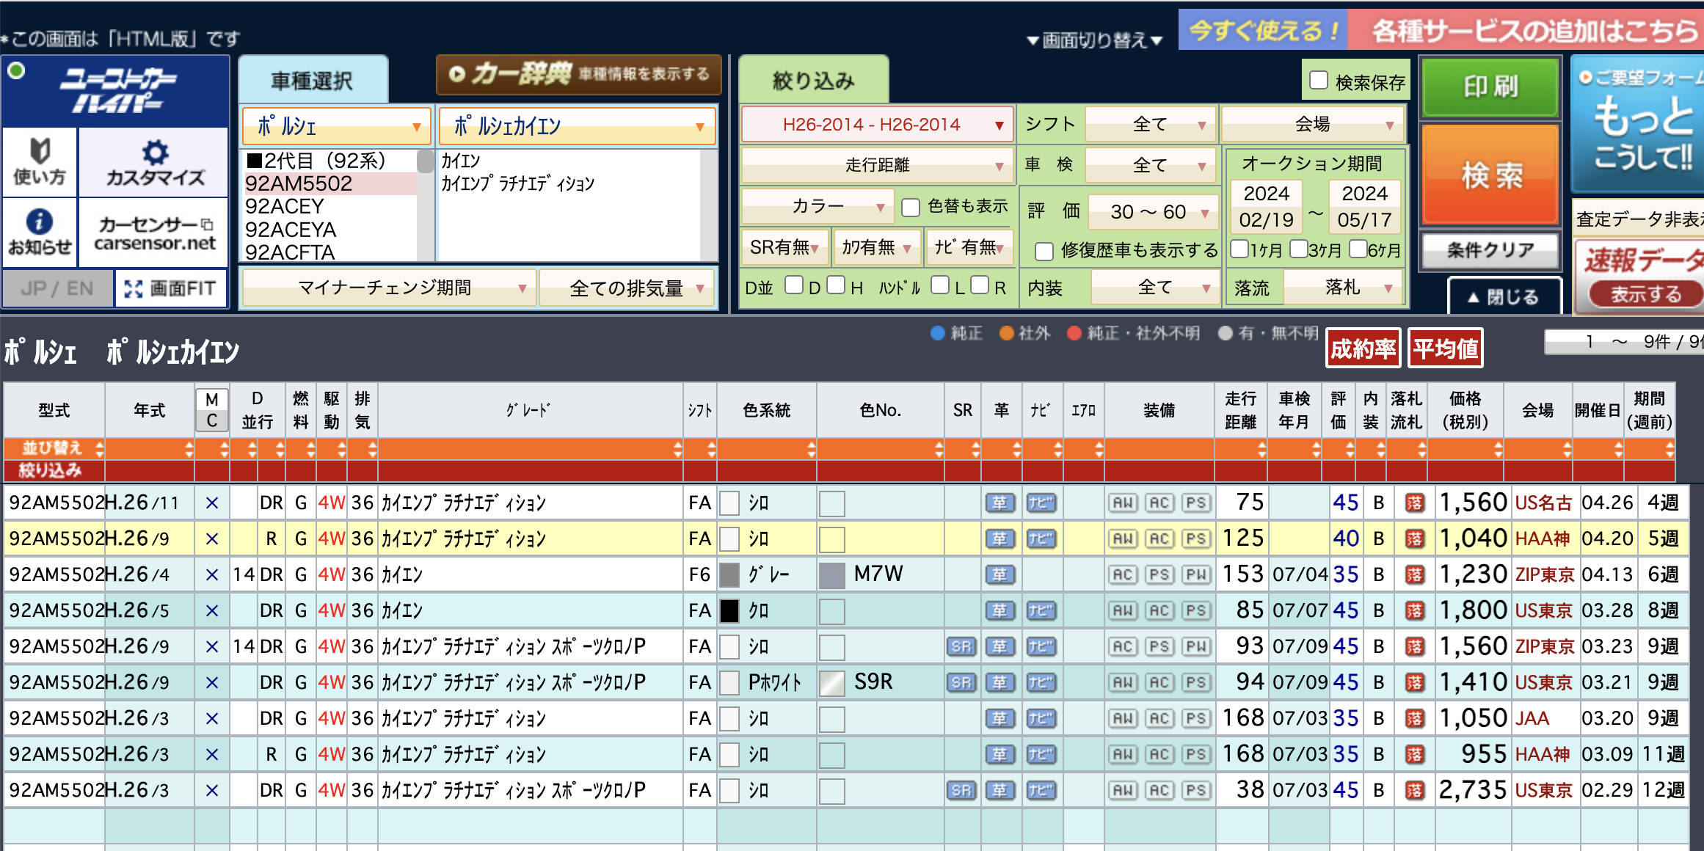Click the red 落 icon in the US名古 row

click(1414, 503)
